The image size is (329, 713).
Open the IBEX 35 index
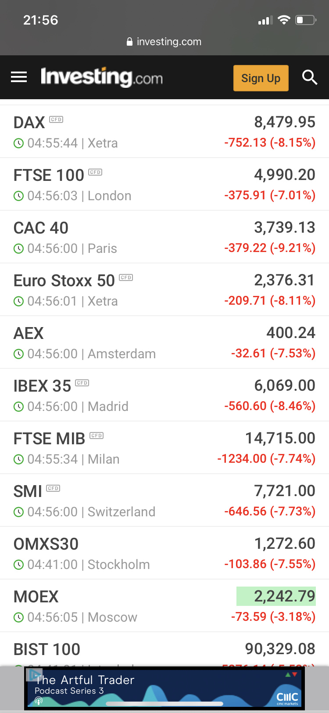pyautogui.click(x=164, y=395)
